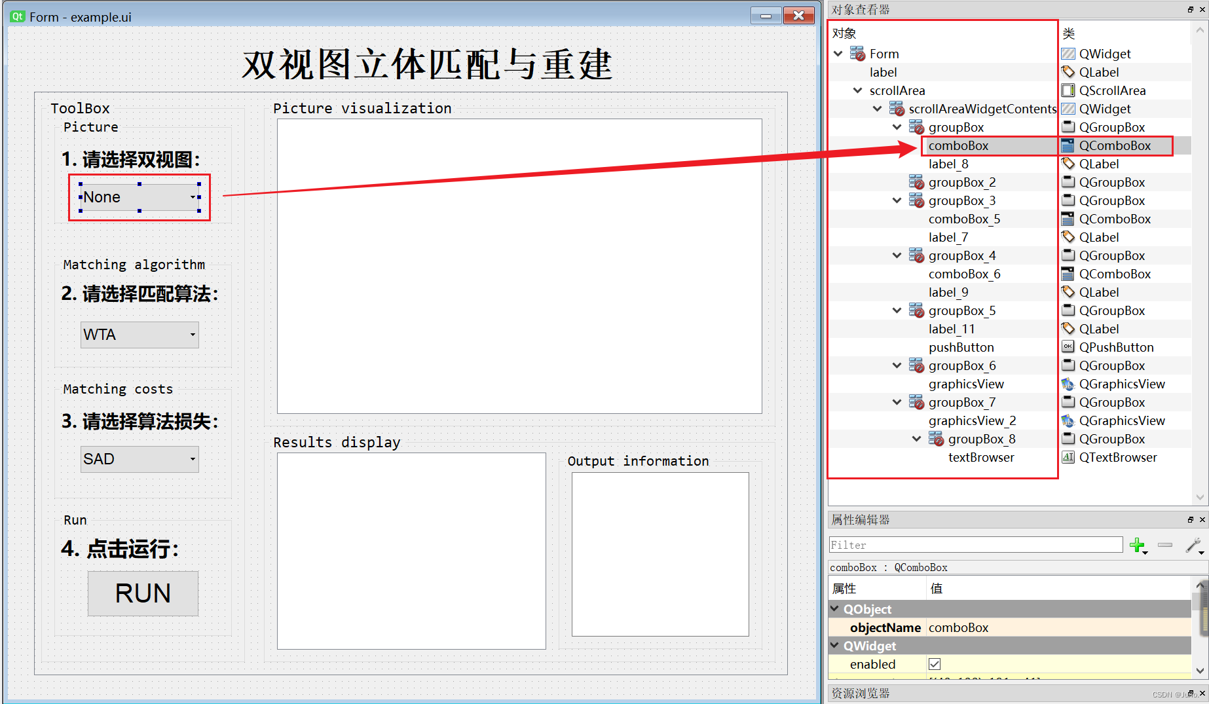Select label_11 in the object tree
This screenshot has height=704, width=1209.
coord(952,329)
